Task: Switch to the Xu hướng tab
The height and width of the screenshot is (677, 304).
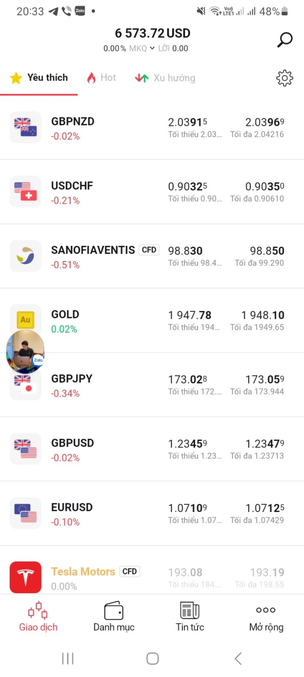Action: pos(165,78)
